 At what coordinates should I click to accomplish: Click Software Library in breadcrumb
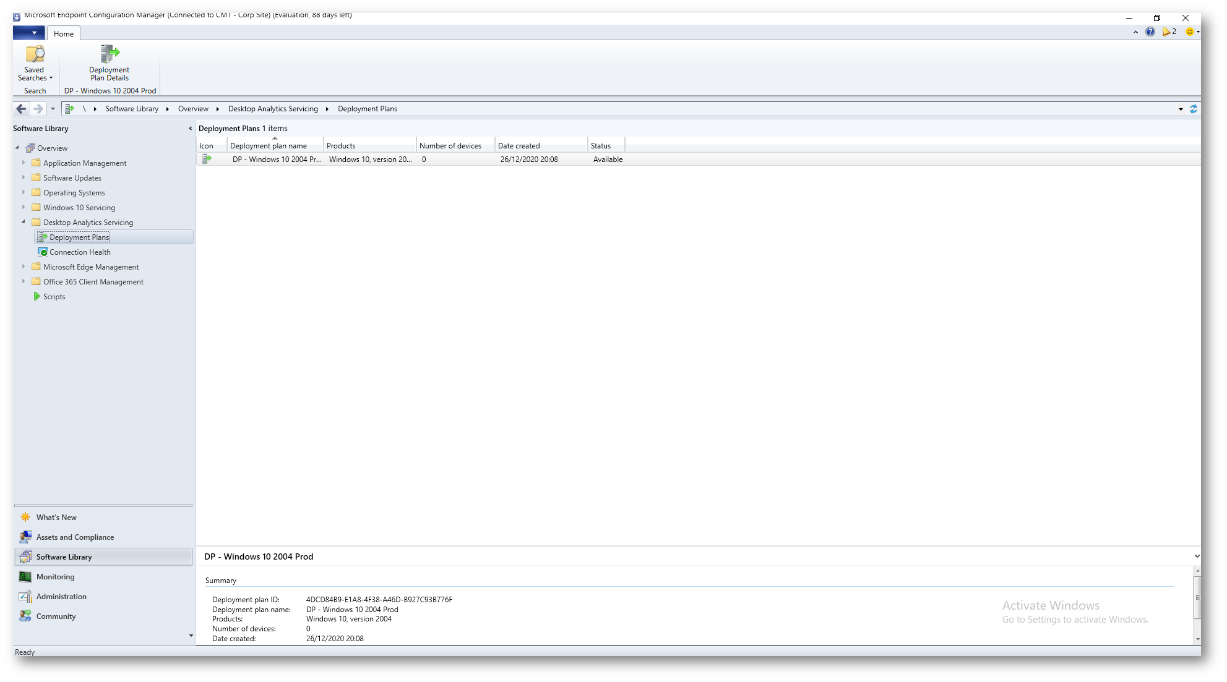132,109
